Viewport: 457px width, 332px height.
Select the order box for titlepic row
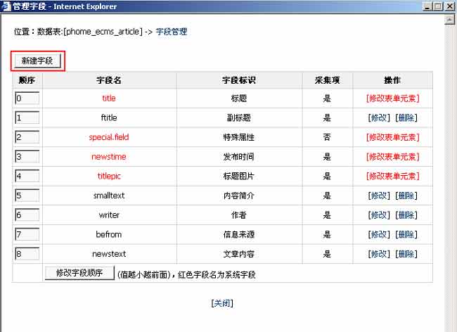[x=27, y=176]
